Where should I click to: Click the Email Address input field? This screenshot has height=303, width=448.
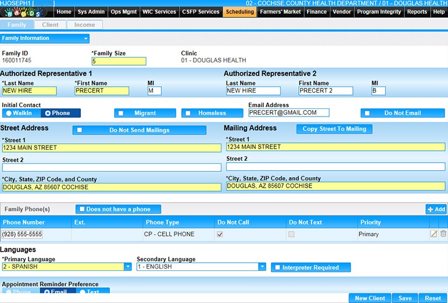pos(288,112)
